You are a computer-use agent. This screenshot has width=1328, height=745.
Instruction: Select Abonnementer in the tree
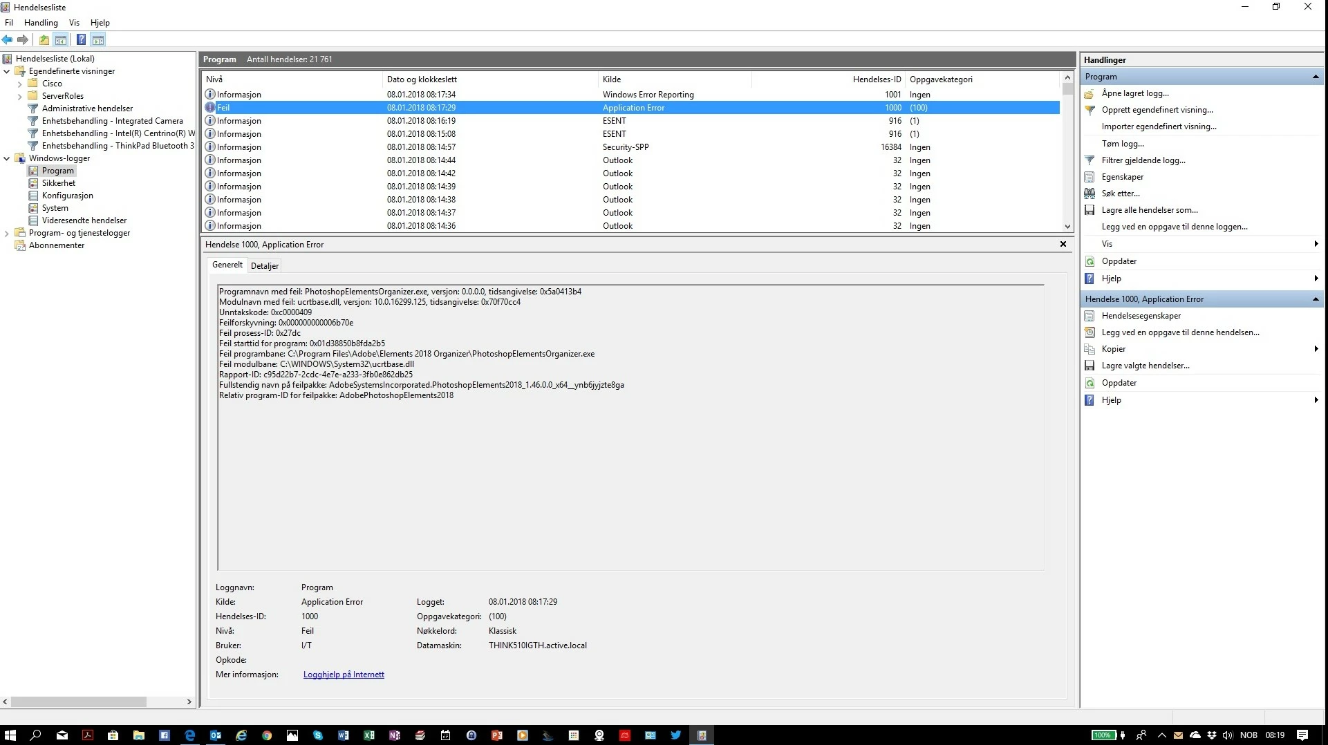tap(57, 245)
